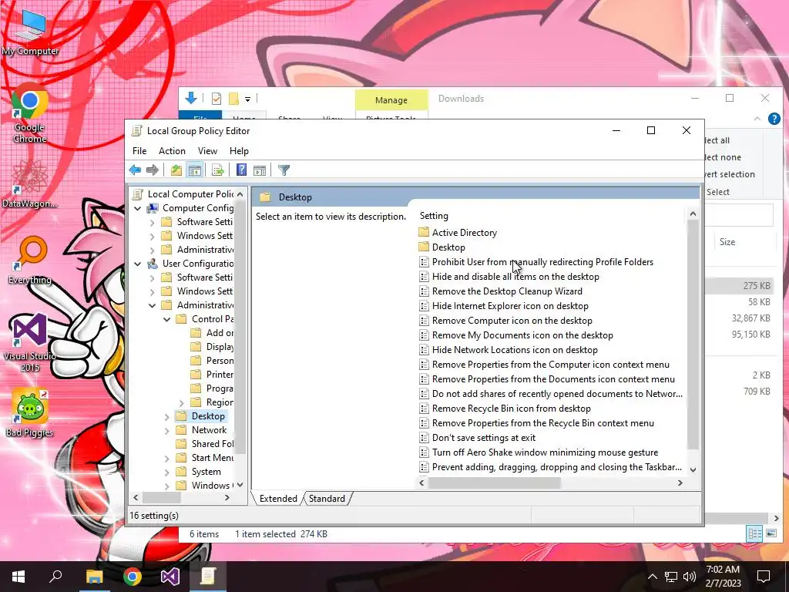Click the Group Policy Editor taskbar icon
The width and height of the screenshot is (789, 592).
[208, 577]
